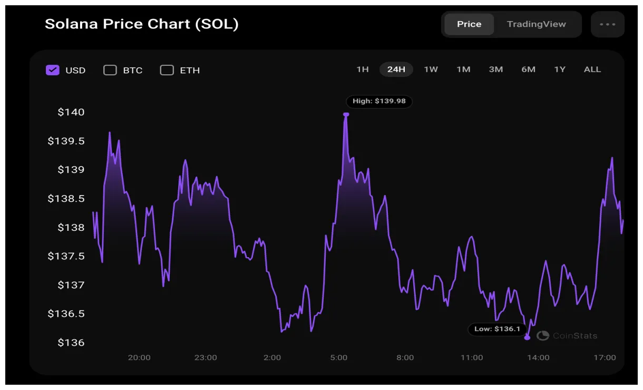Select the High: $139.98 price marker
This screenshot has height=390, width=643.
[x=379, y=102]
